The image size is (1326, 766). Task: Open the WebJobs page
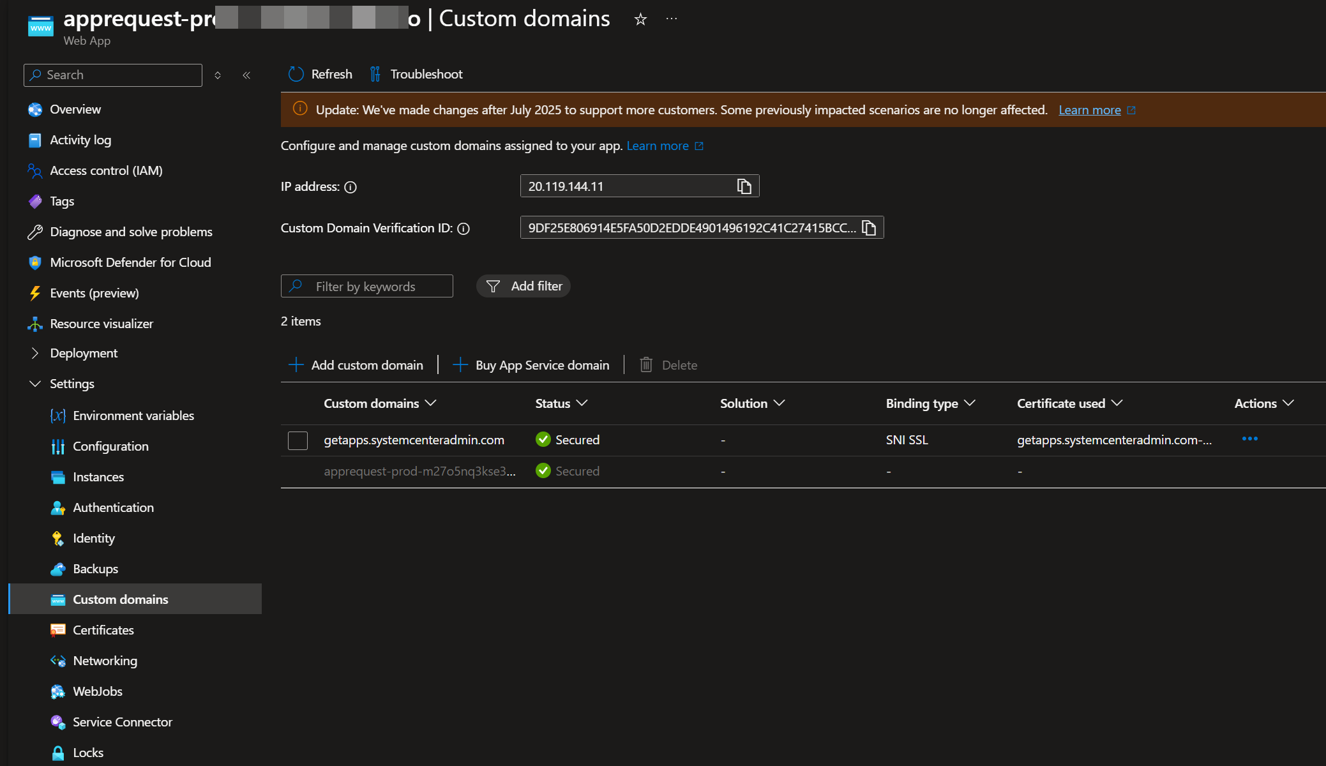click(98, 691)
